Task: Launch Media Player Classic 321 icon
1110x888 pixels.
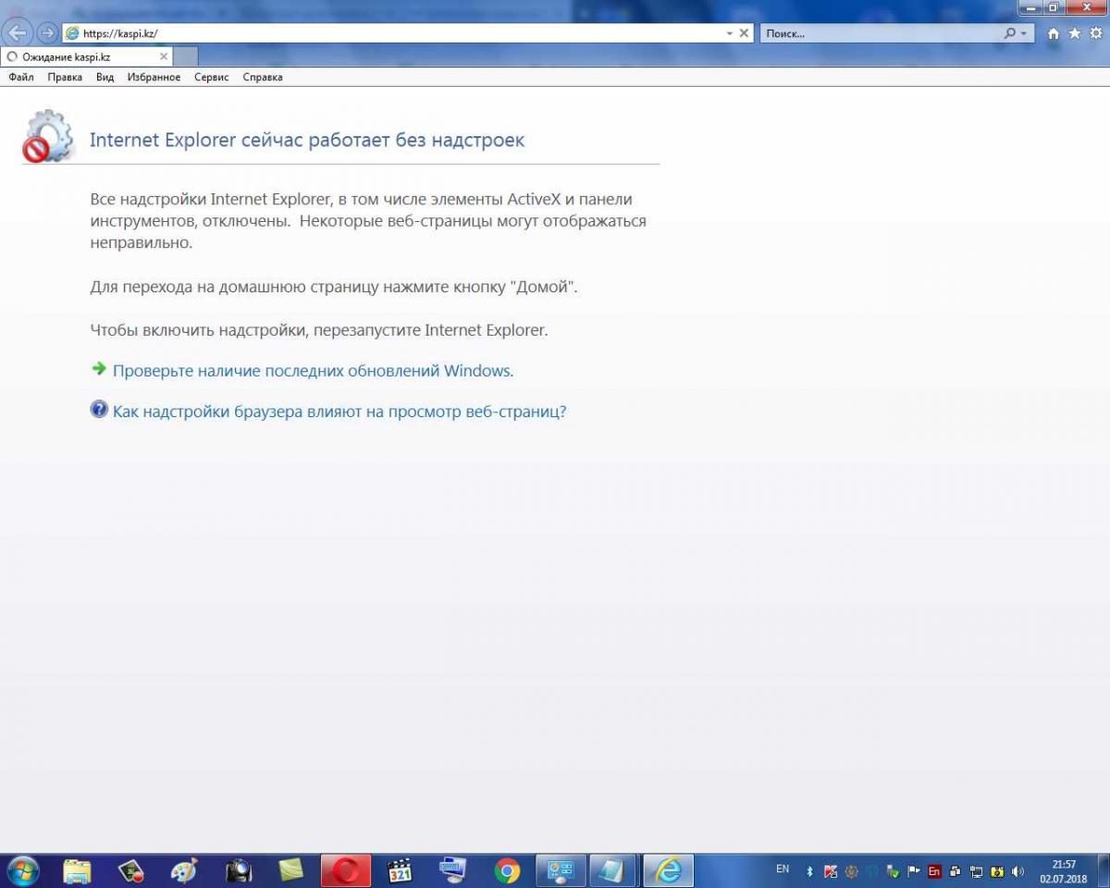Action: [400, 871]
